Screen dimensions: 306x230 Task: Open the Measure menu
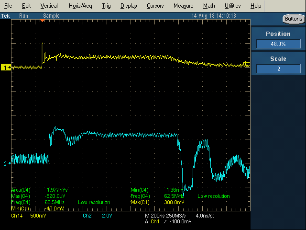(x=184, y=6)
